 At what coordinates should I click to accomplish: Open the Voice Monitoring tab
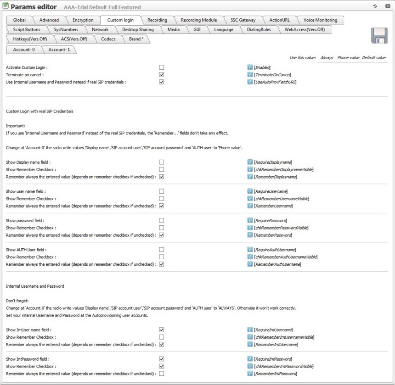(320, 20)
